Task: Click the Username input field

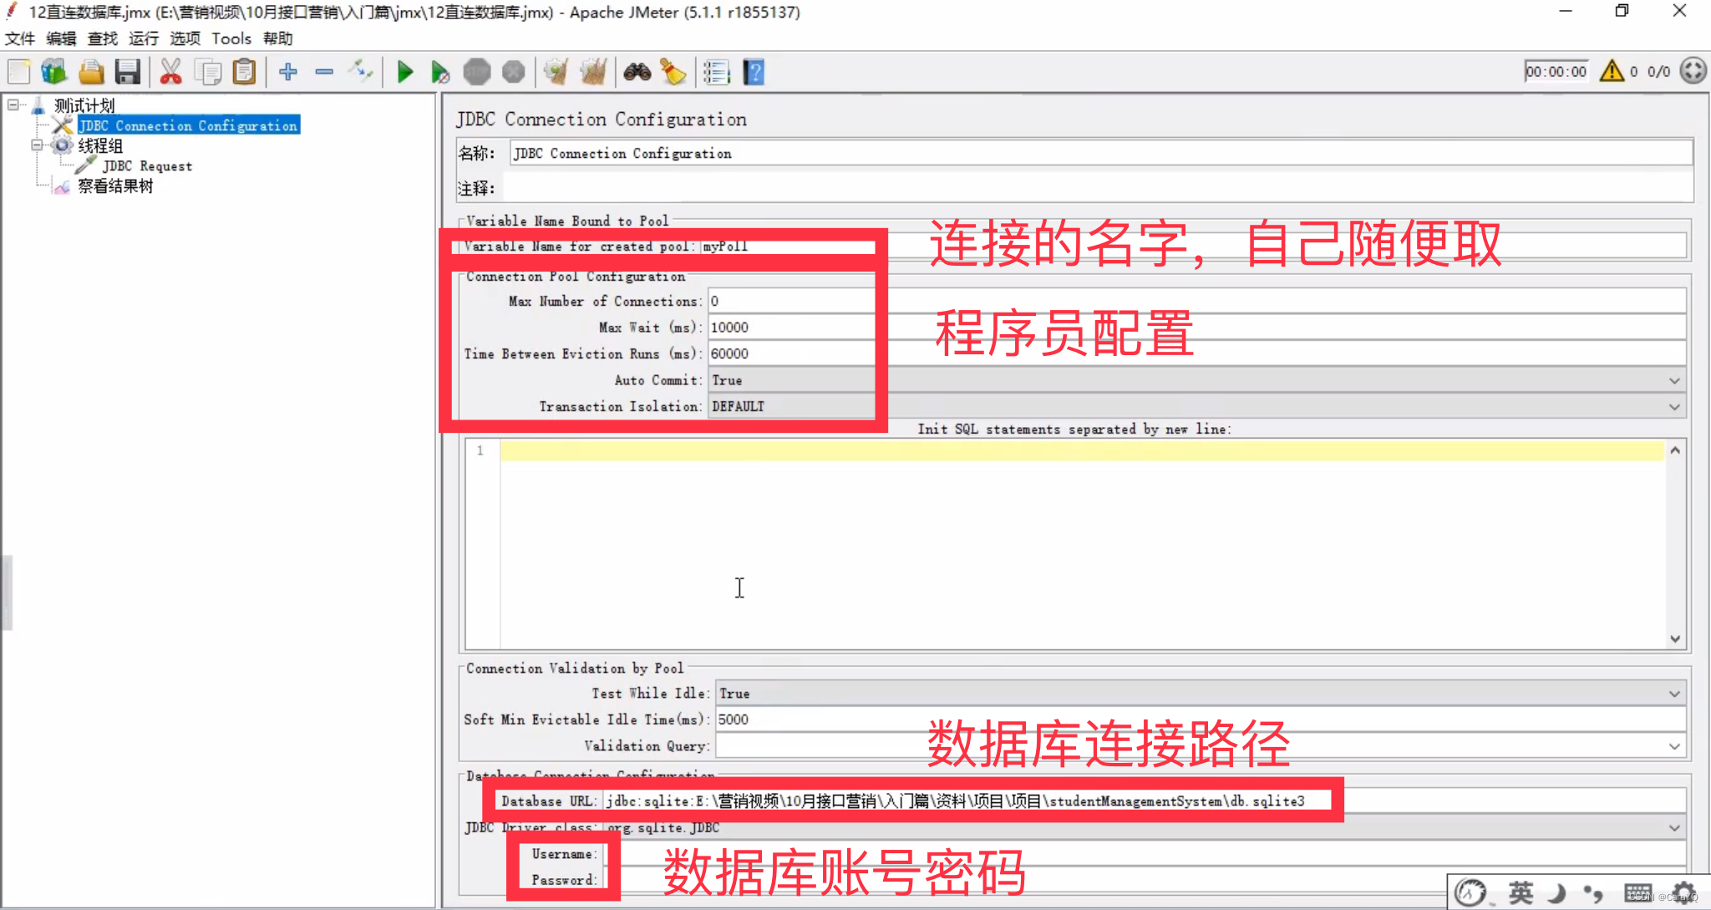Action: (x=1143, y=854)
